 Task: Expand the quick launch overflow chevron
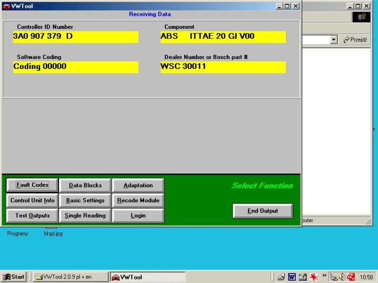(x=324, y=275)
